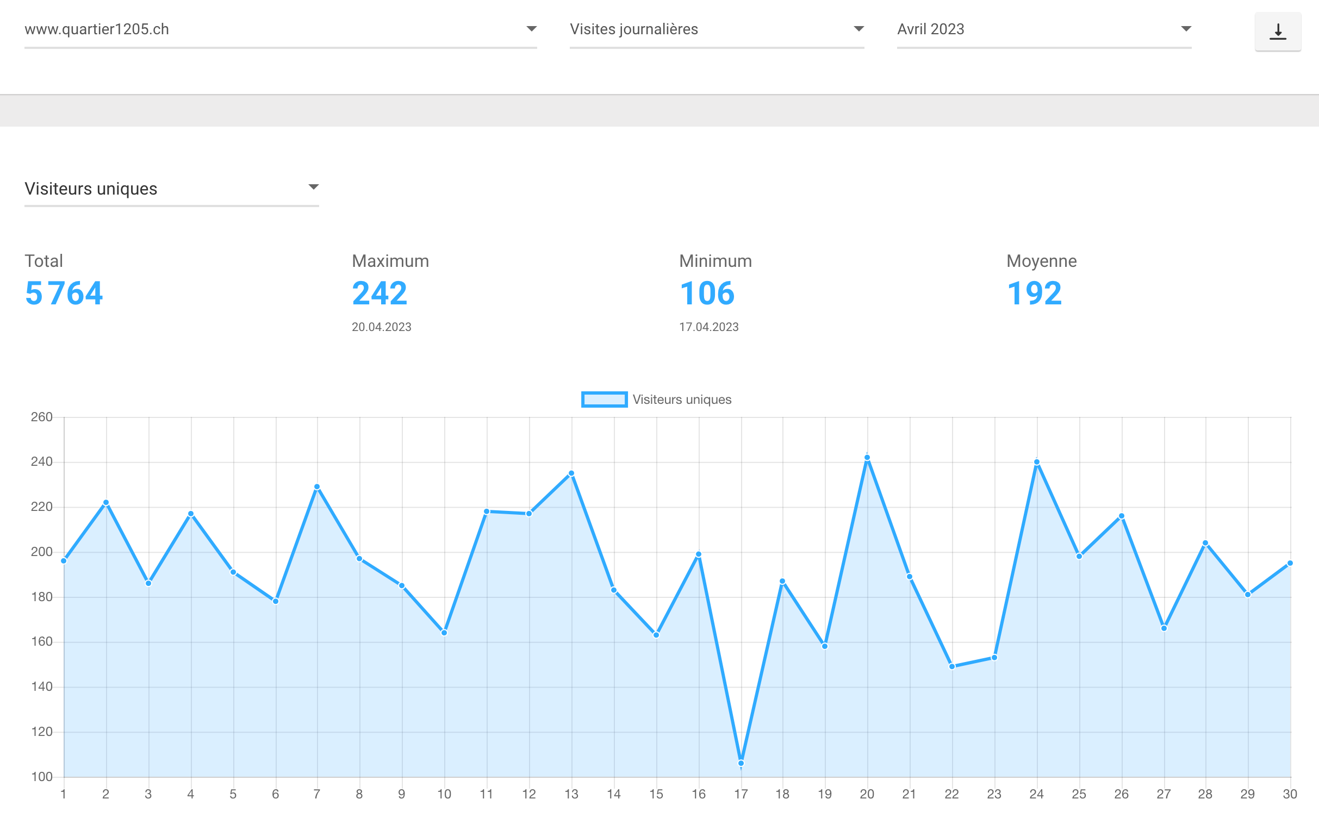
Task: Click the Minimum value 106
Action: [x=707, y=293]
